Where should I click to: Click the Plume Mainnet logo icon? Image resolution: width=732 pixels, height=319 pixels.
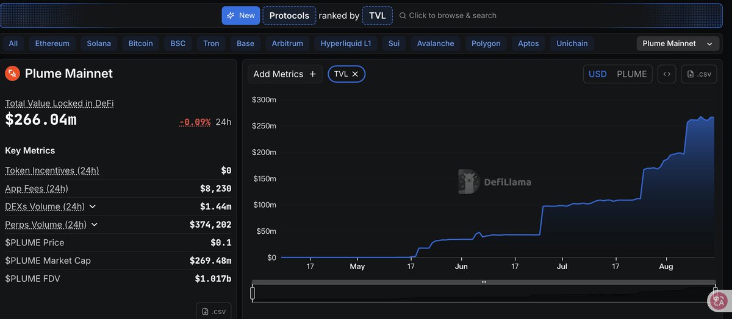tap(12, 74)
